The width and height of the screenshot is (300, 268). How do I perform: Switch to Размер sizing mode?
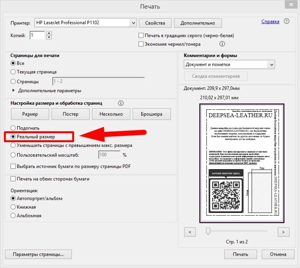pos(30,114)
